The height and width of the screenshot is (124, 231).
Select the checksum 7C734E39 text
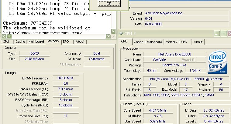pos(41,23)
